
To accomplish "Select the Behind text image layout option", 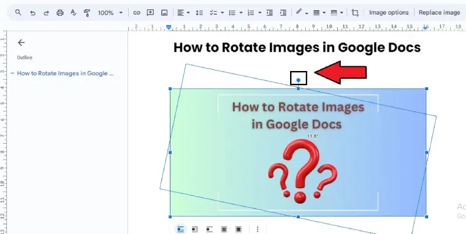I will [224, 229].
